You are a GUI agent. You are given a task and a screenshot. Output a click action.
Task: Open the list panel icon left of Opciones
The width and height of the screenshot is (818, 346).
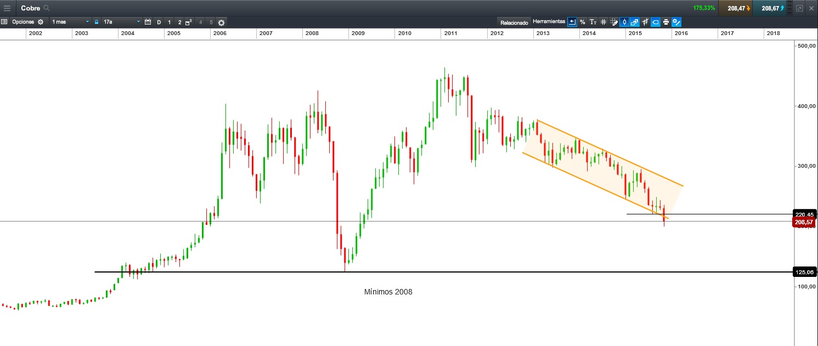pyautogui.click(x=4, y=22)
